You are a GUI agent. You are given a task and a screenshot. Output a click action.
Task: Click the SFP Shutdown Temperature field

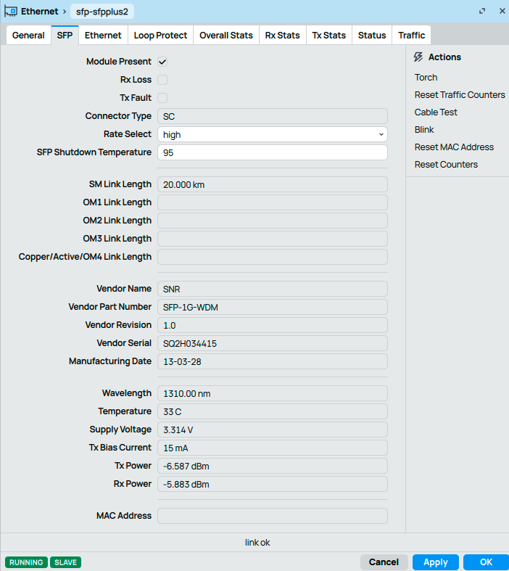pyautogui.click(x=273, y=152)
